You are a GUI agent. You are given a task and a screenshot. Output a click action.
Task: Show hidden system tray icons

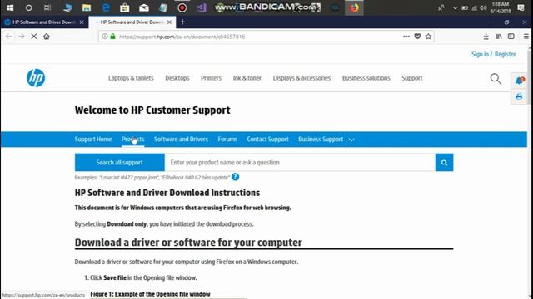[x=455, y=7]
